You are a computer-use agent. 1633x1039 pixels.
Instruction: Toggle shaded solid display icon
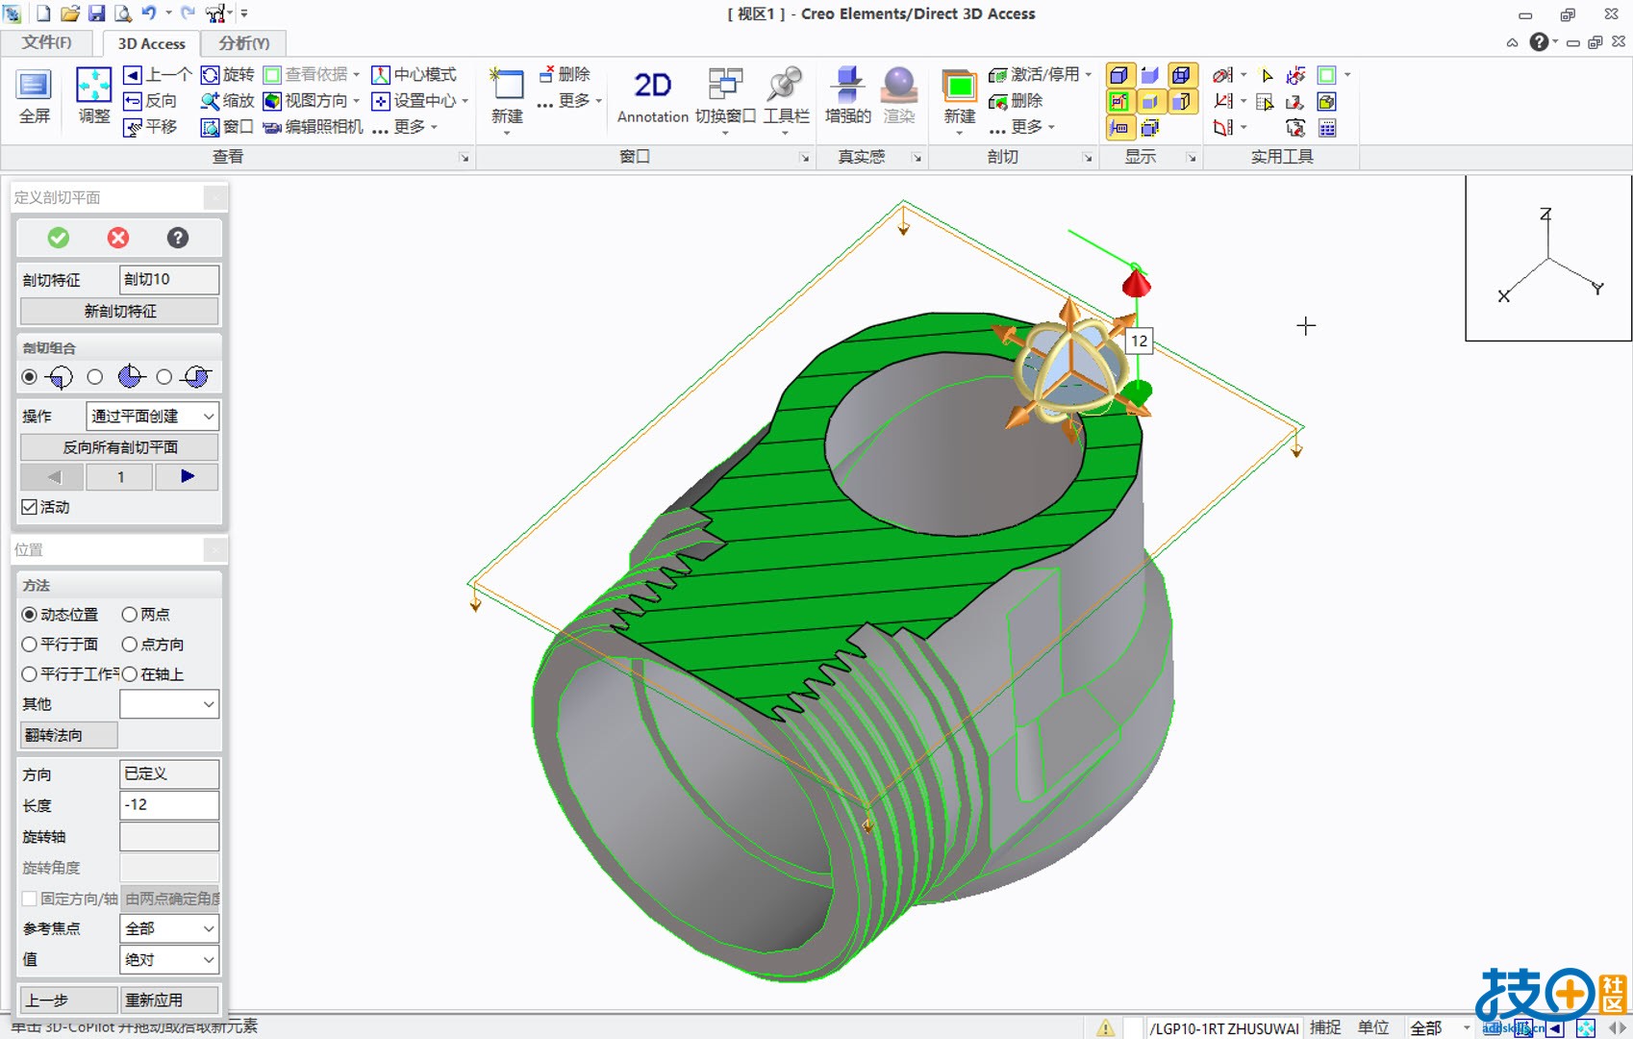(1118, 75)
